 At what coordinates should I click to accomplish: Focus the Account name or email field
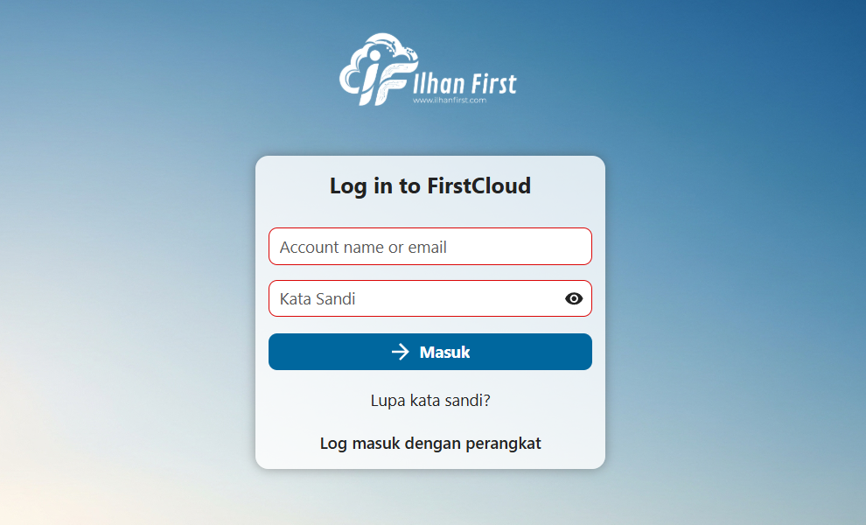[x=430, y=247]
